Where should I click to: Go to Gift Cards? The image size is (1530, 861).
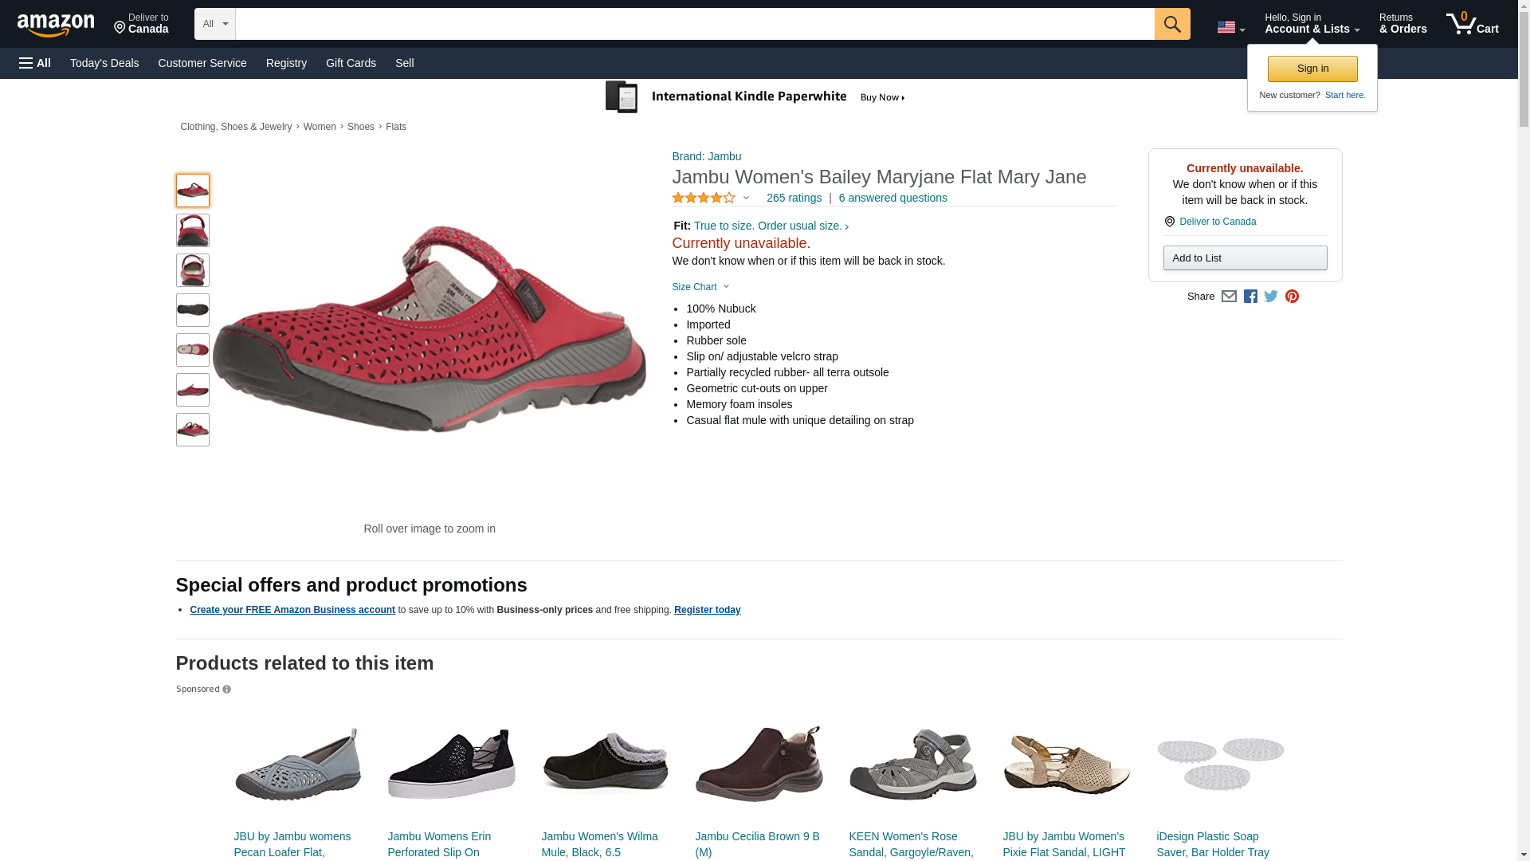click(x=351, y=63)
